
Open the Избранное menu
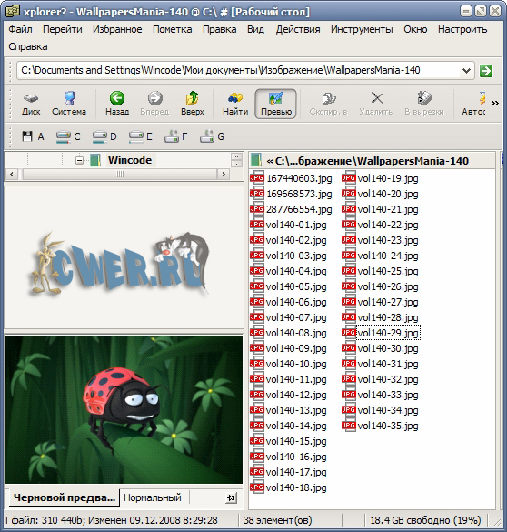click(x=117, y=29)
